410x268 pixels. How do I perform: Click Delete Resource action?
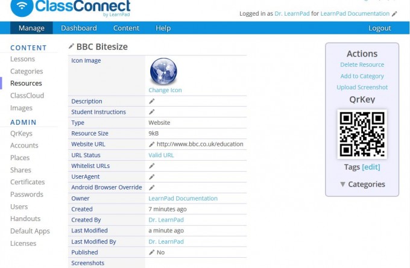pos(362,64)
